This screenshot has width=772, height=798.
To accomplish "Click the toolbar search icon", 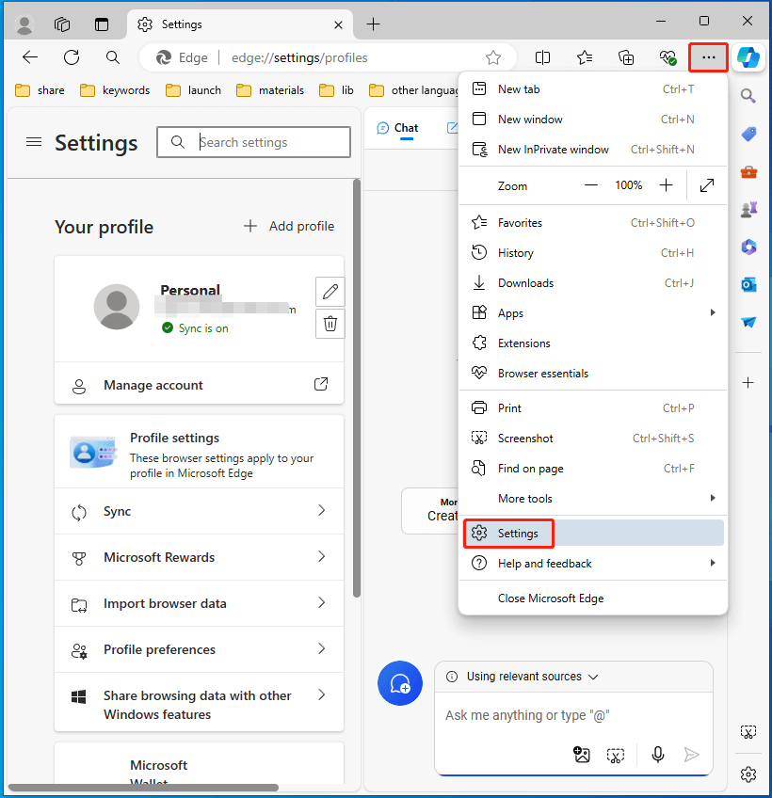I will pyautogui.click(x=113, y=57).
